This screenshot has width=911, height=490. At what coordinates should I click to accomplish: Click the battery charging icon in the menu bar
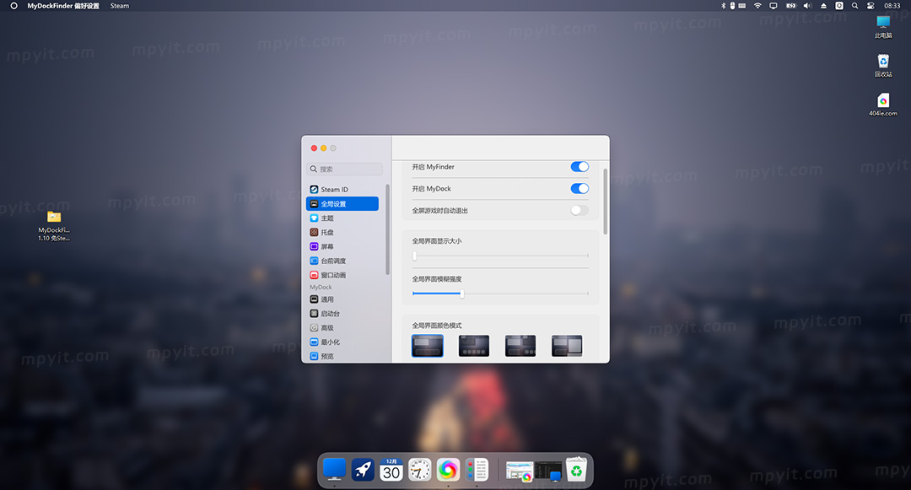[790, 6]
